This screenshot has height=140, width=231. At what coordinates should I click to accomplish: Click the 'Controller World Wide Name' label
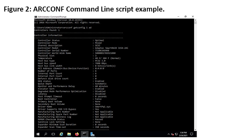pyautogui.click(x=54, y=53)
